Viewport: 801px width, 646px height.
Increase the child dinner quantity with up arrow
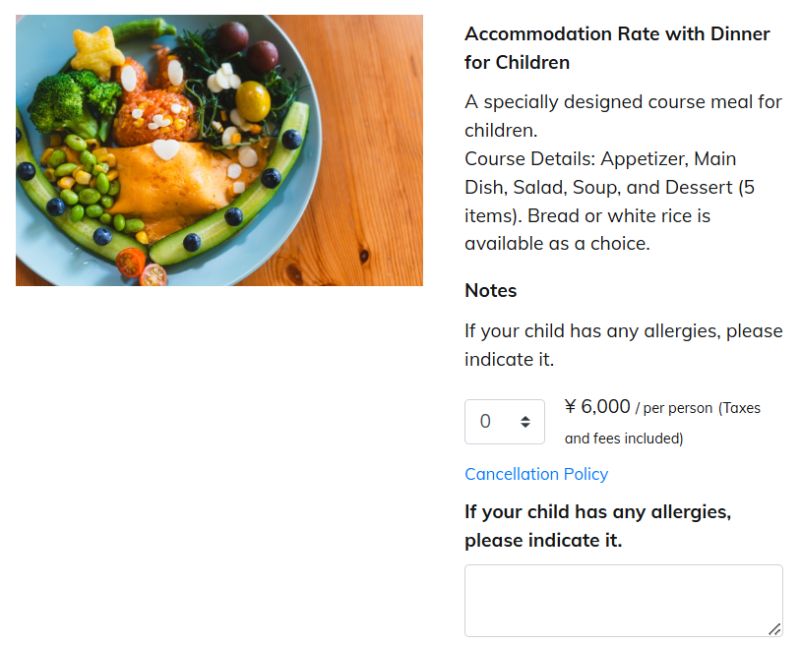coord(525,418)
